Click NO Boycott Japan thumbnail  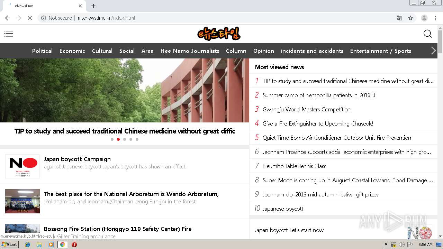[x=22, y=166]
